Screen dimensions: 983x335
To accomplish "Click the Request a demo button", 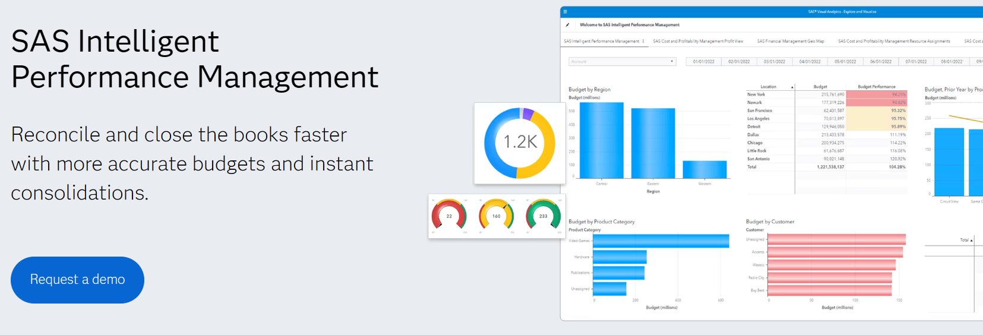I will [77, 280].
